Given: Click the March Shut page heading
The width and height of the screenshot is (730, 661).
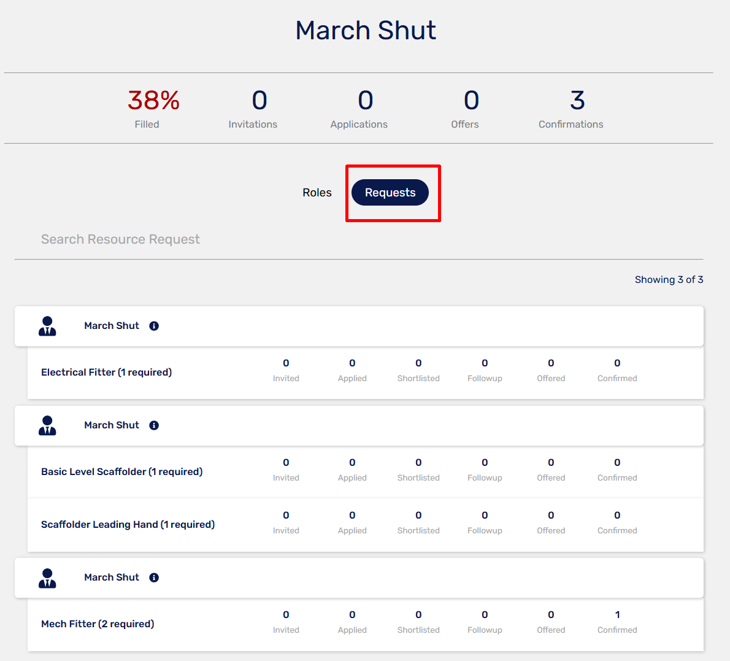Looking at the screenshot, I should point(366,30).
